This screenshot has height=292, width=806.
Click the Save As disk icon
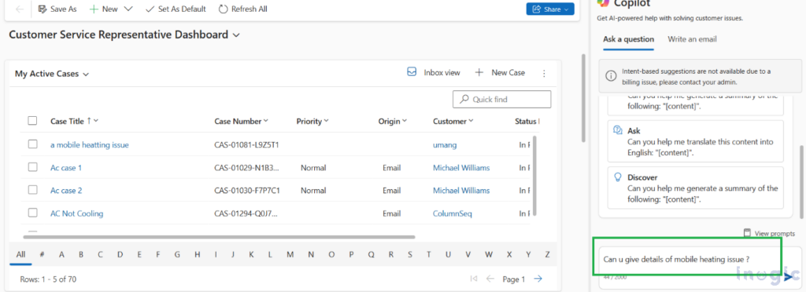pyautogui.click(x=43, y=9)
